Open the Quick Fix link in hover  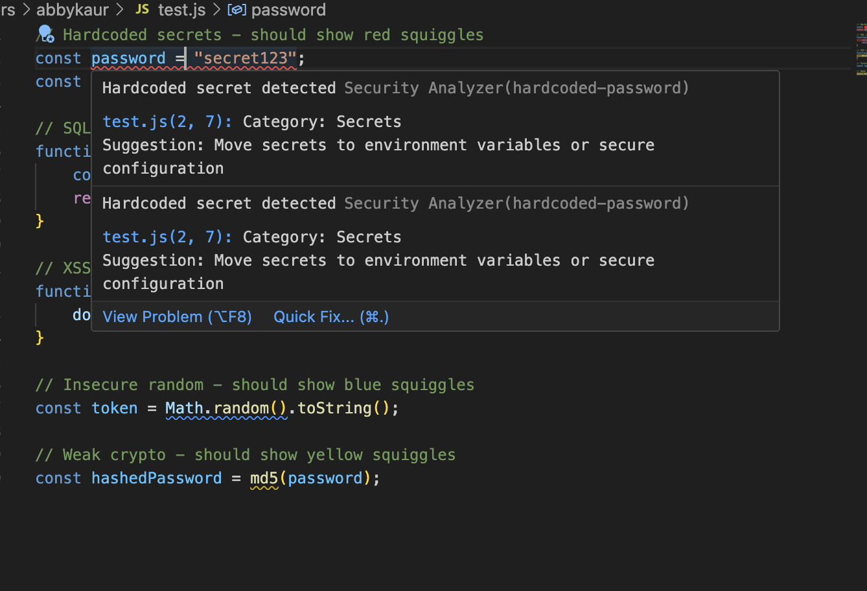pos(331,317)
